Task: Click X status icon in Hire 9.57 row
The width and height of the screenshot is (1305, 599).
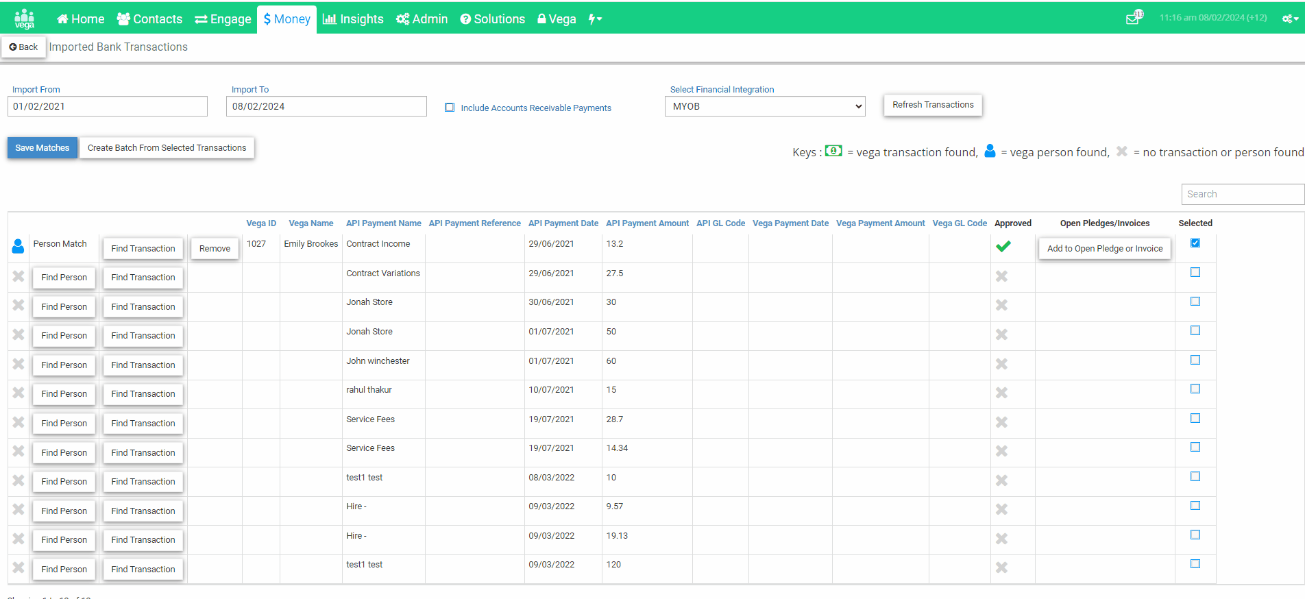Action: click(x=19, y=509)
